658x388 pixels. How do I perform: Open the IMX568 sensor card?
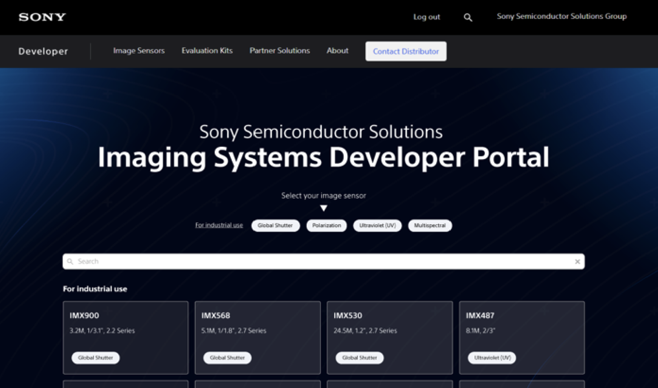coord(258,337)
